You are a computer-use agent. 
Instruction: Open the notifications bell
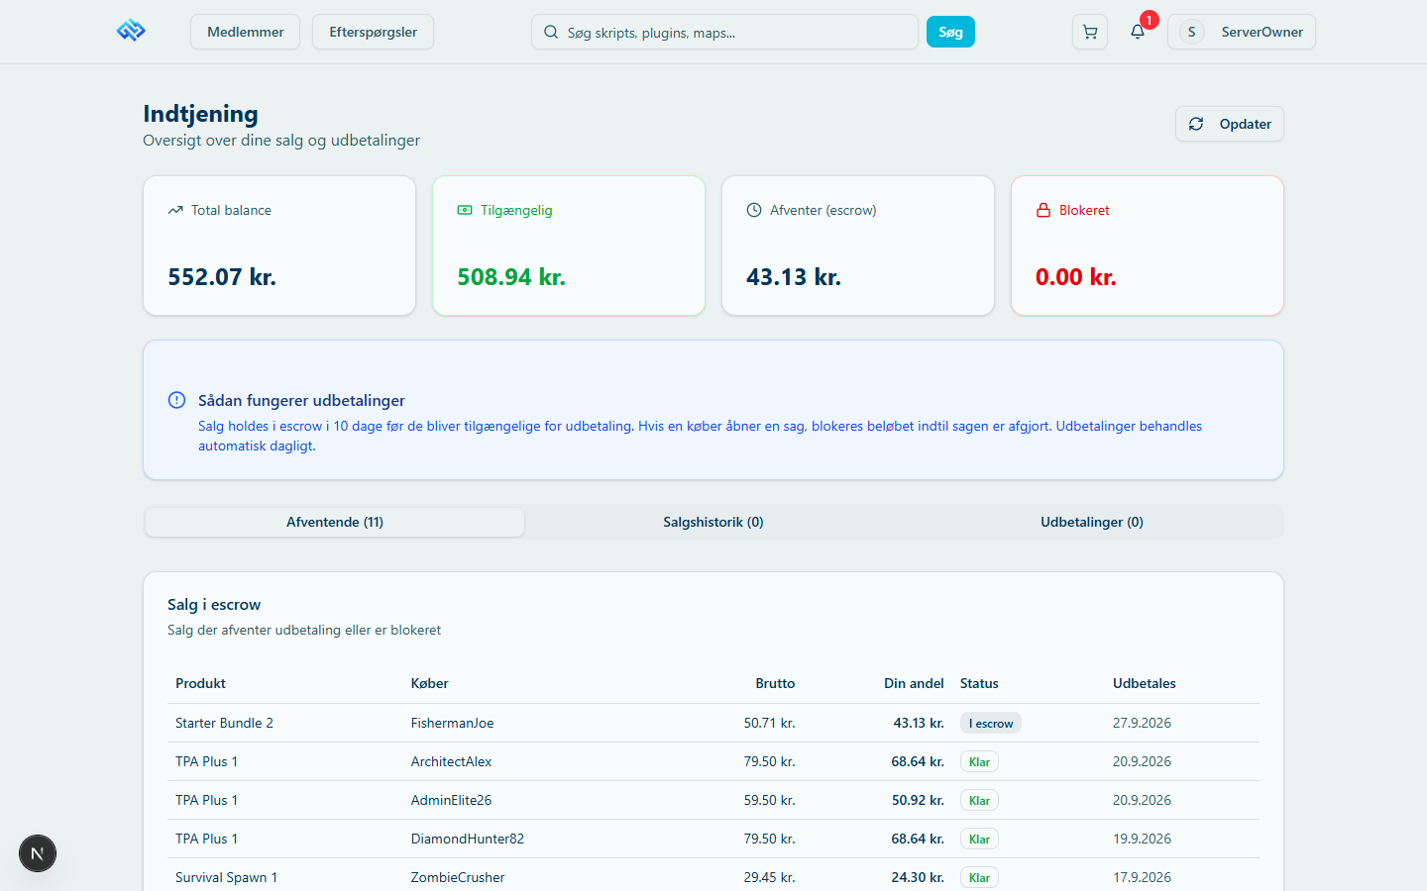coord(1138,32)
